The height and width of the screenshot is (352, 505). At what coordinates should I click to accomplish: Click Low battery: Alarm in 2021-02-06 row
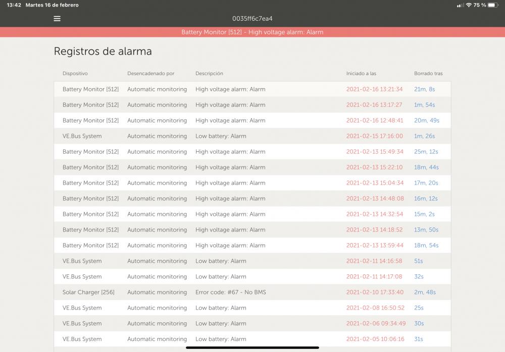coord(221,323)
